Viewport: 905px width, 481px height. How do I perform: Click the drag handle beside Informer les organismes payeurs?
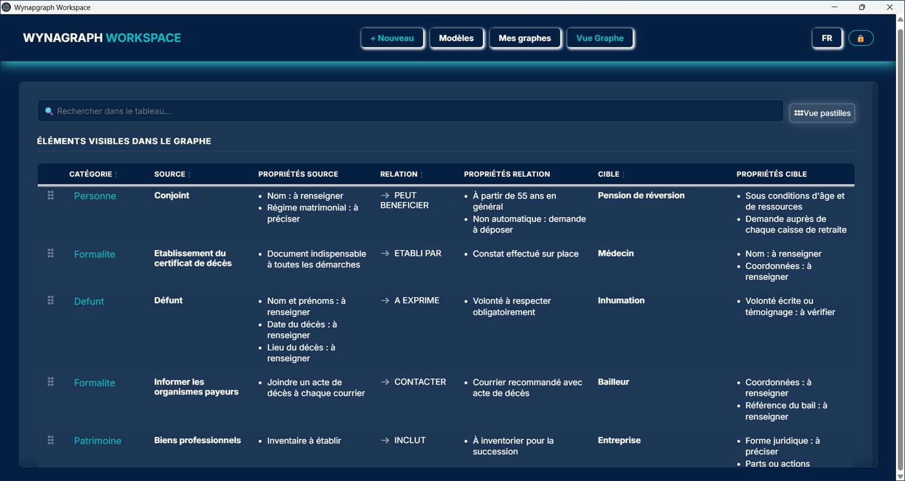coord(51,382)
